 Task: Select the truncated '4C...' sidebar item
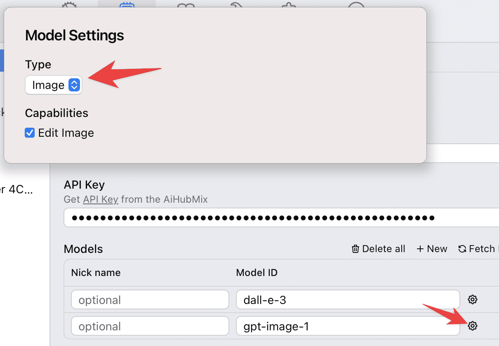(16, 189)
